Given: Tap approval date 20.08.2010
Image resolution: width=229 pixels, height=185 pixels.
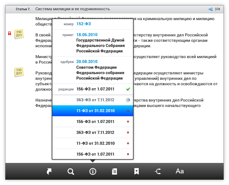Looking at the screenshot, I should (87, 62).
